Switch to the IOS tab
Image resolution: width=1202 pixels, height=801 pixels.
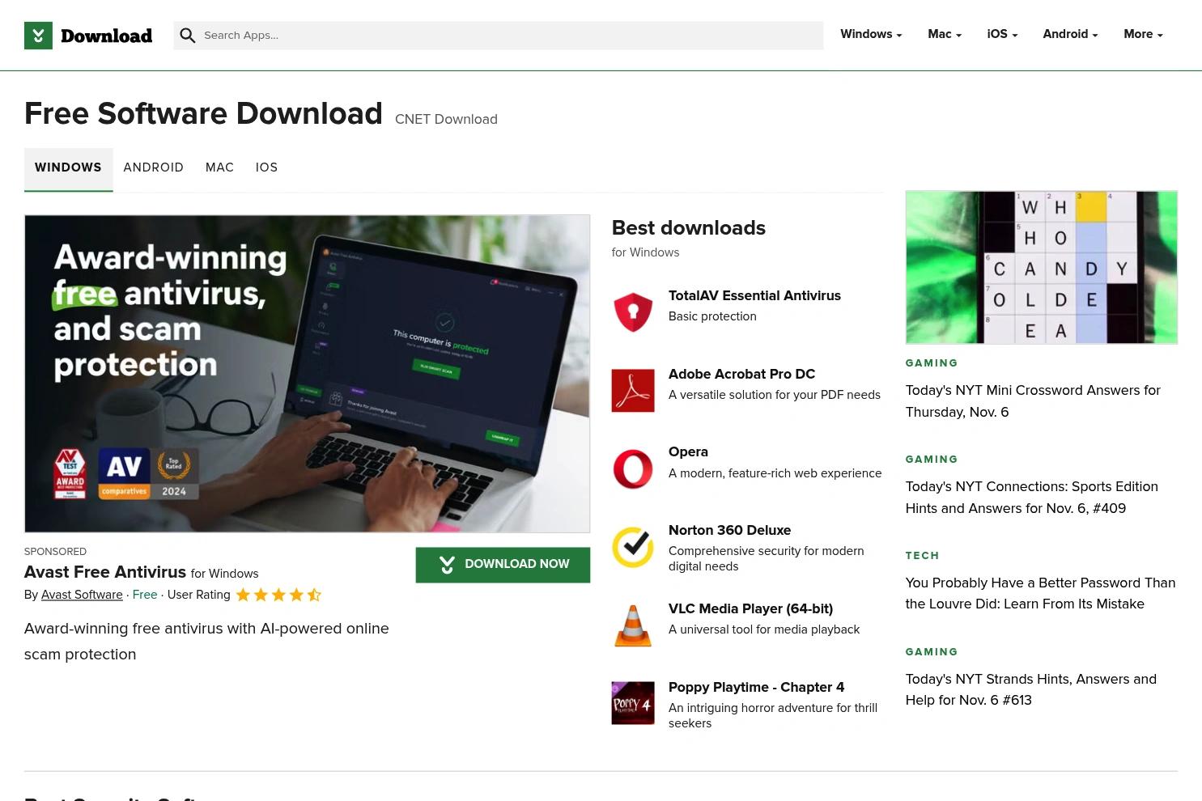coord(266,167)
